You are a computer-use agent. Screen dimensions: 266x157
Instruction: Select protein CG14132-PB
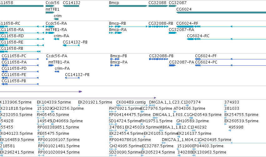tap(77, 75)
